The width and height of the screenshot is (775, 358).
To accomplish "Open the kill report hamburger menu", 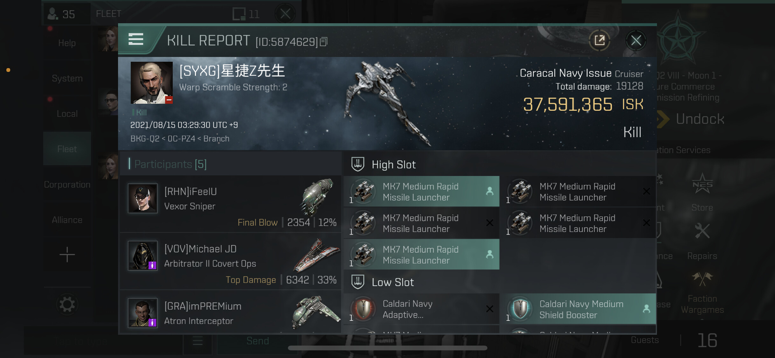I will (x=136, y=40).
